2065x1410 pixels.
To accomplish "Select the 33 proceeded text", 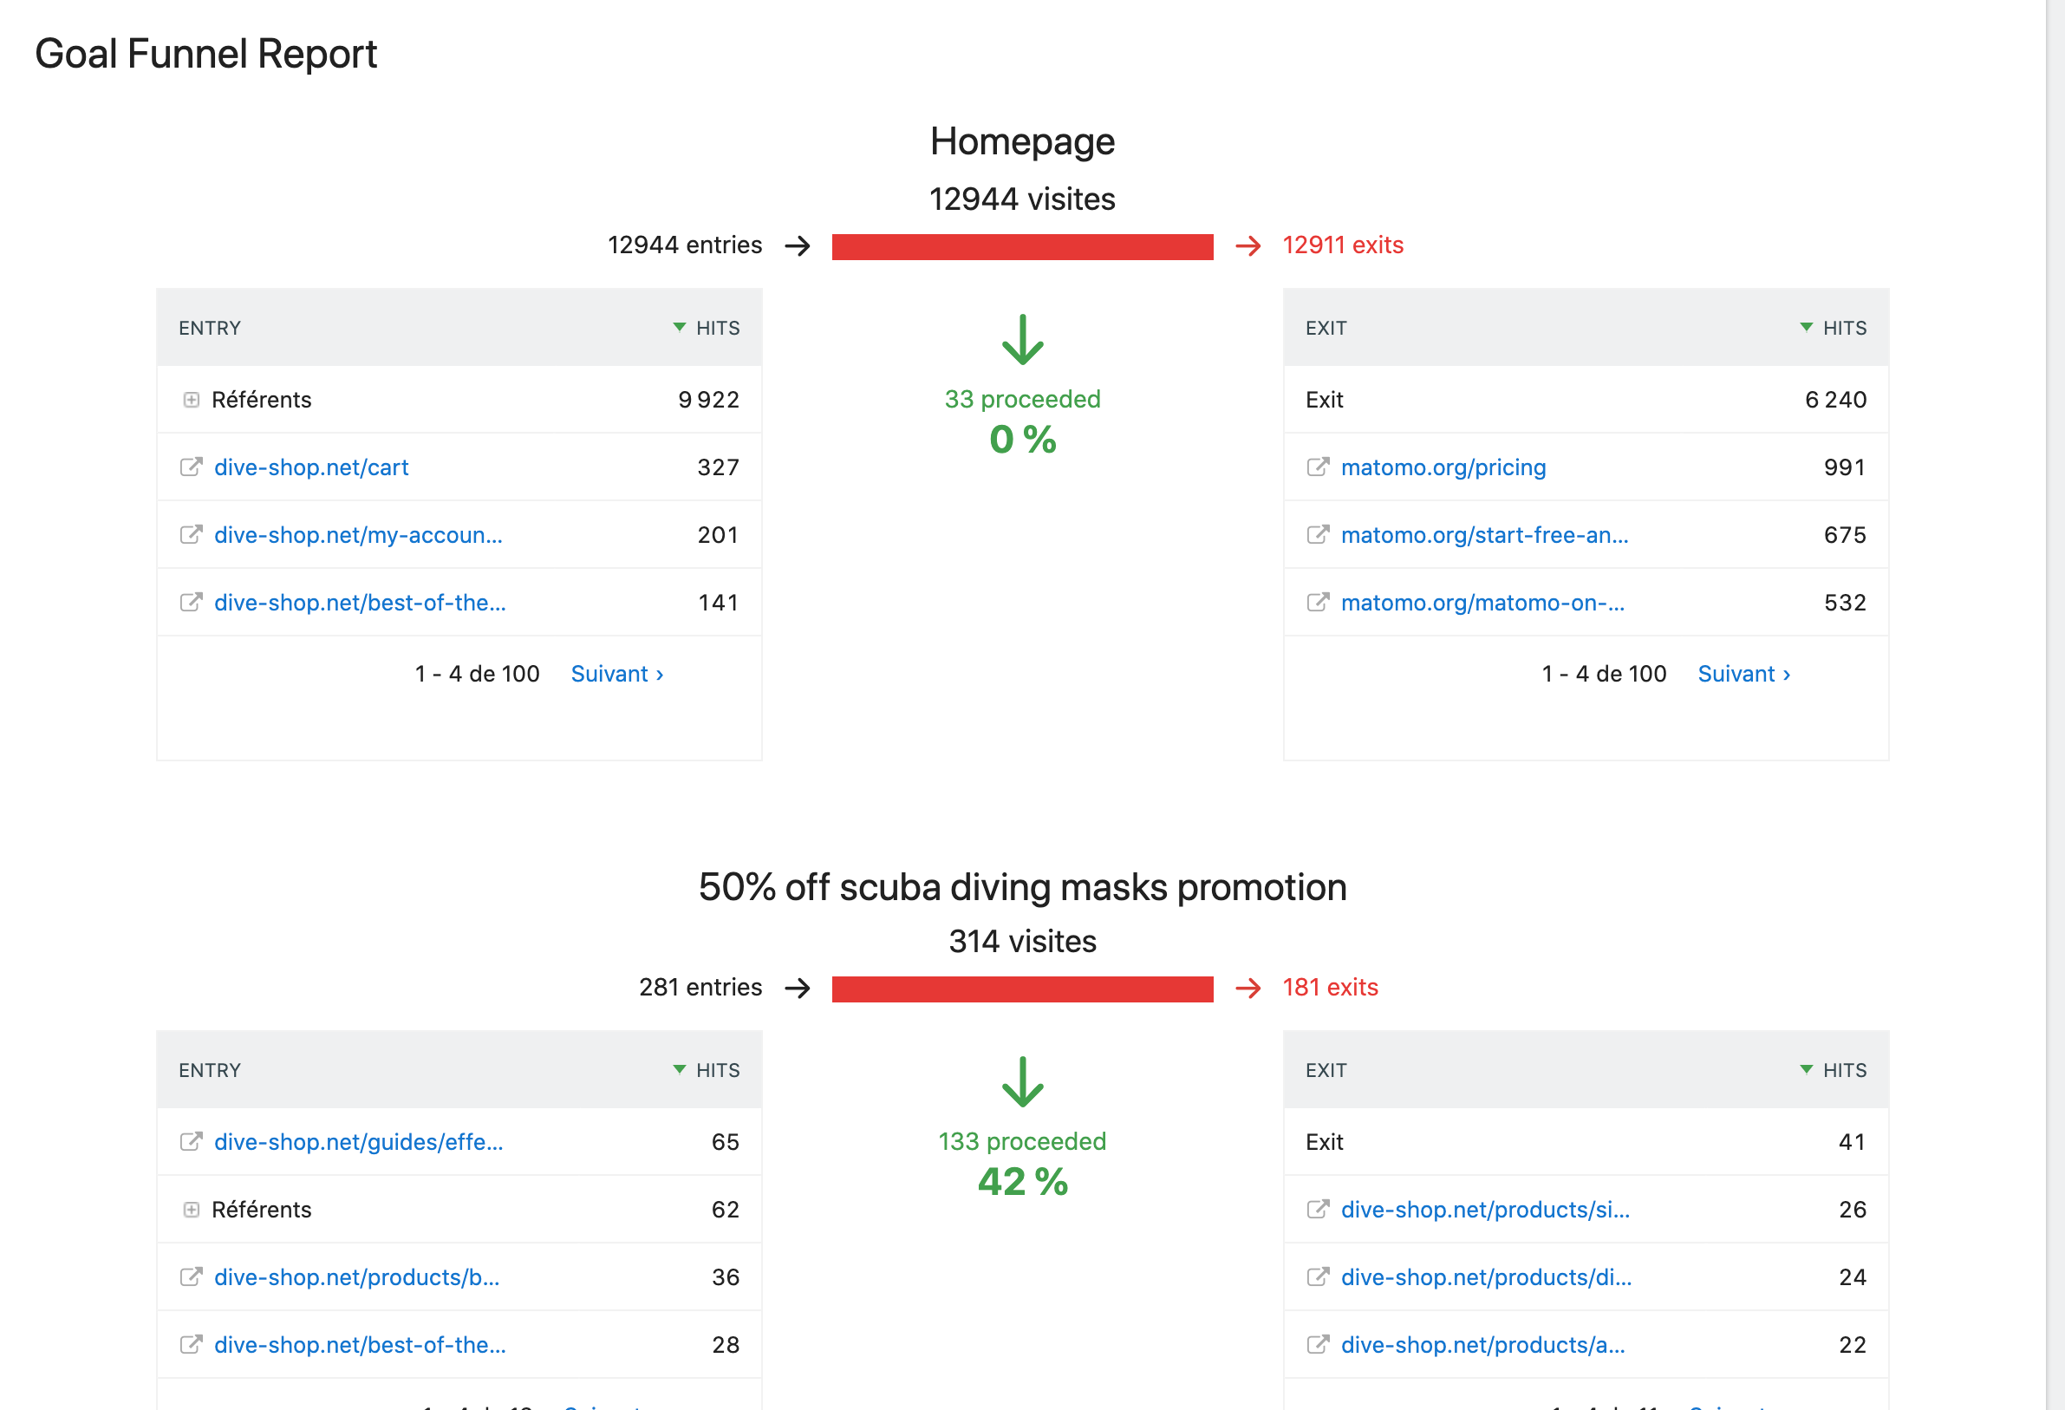I will click(1023, 399).
